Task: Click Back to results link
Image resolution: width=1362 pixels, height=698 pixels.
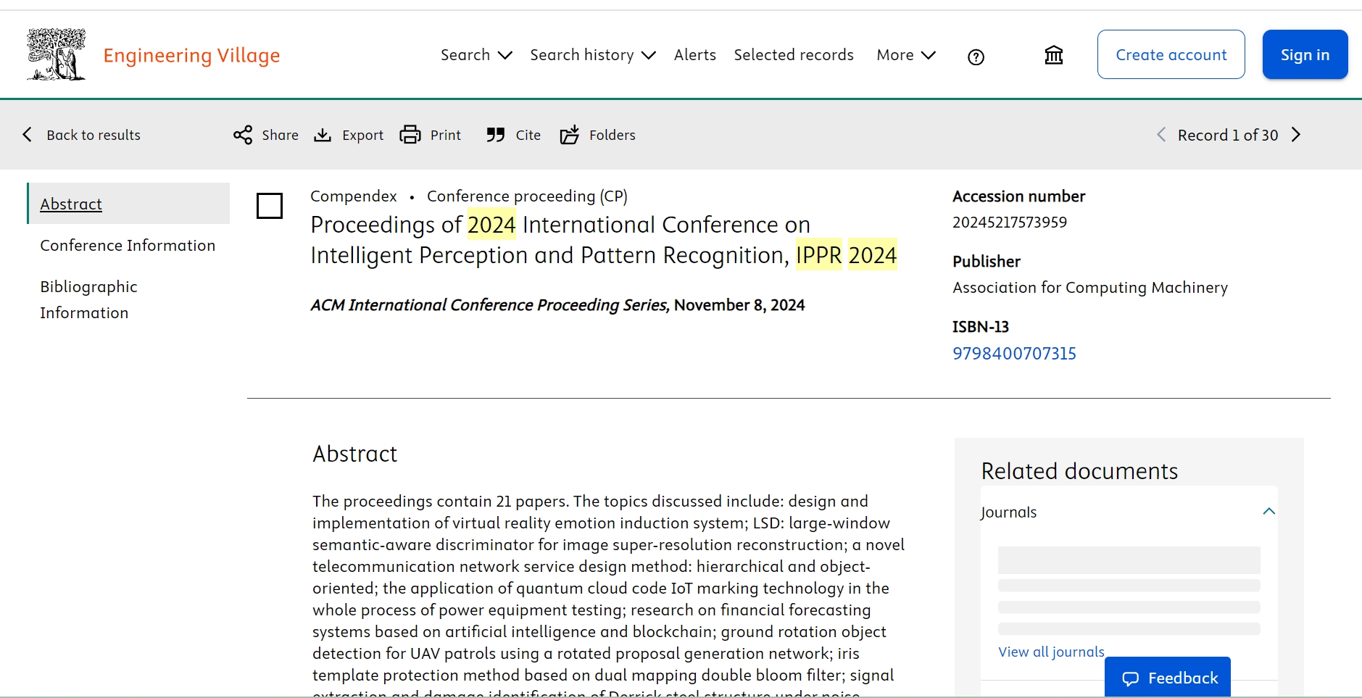Action: (94, 135)
